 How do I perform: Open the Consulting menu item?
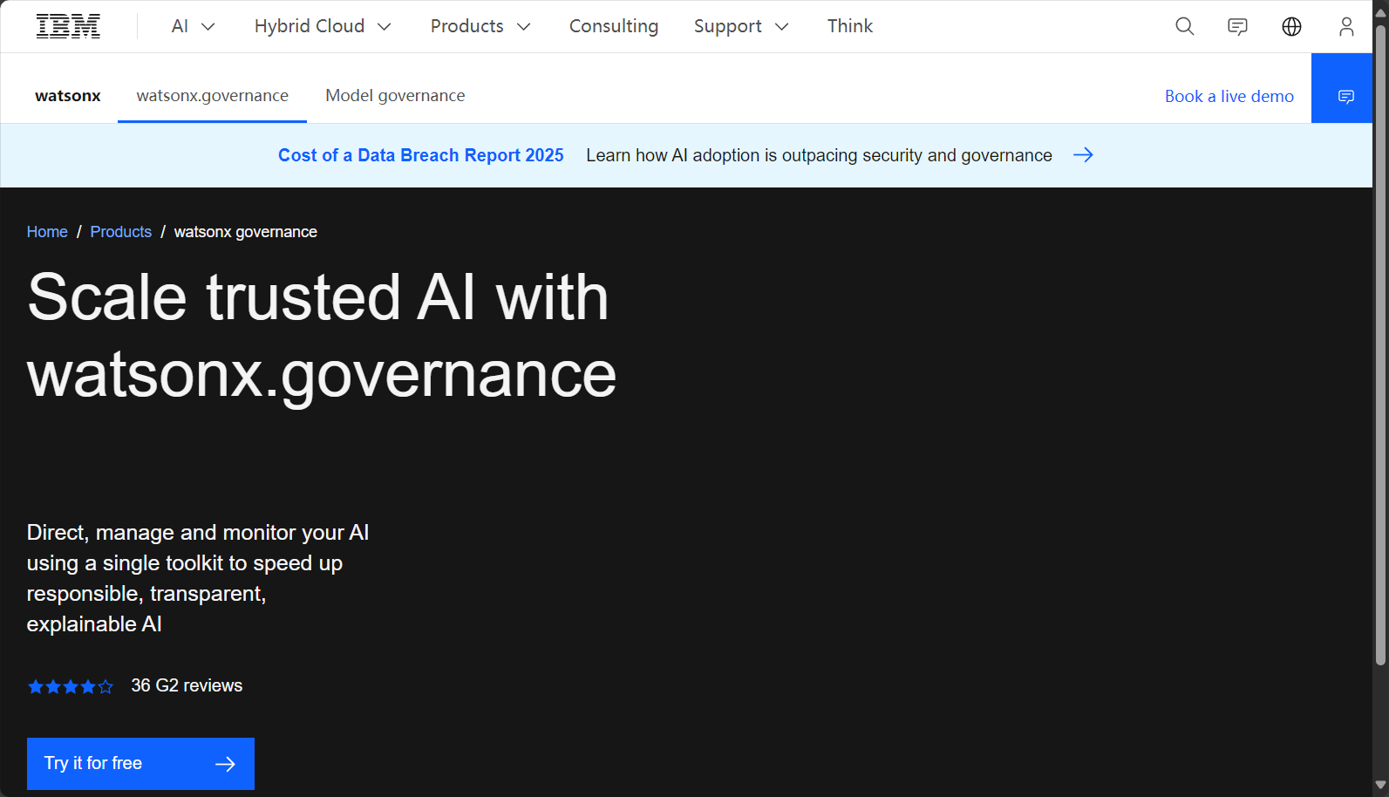pyautogui.click(x=614, y=26)
